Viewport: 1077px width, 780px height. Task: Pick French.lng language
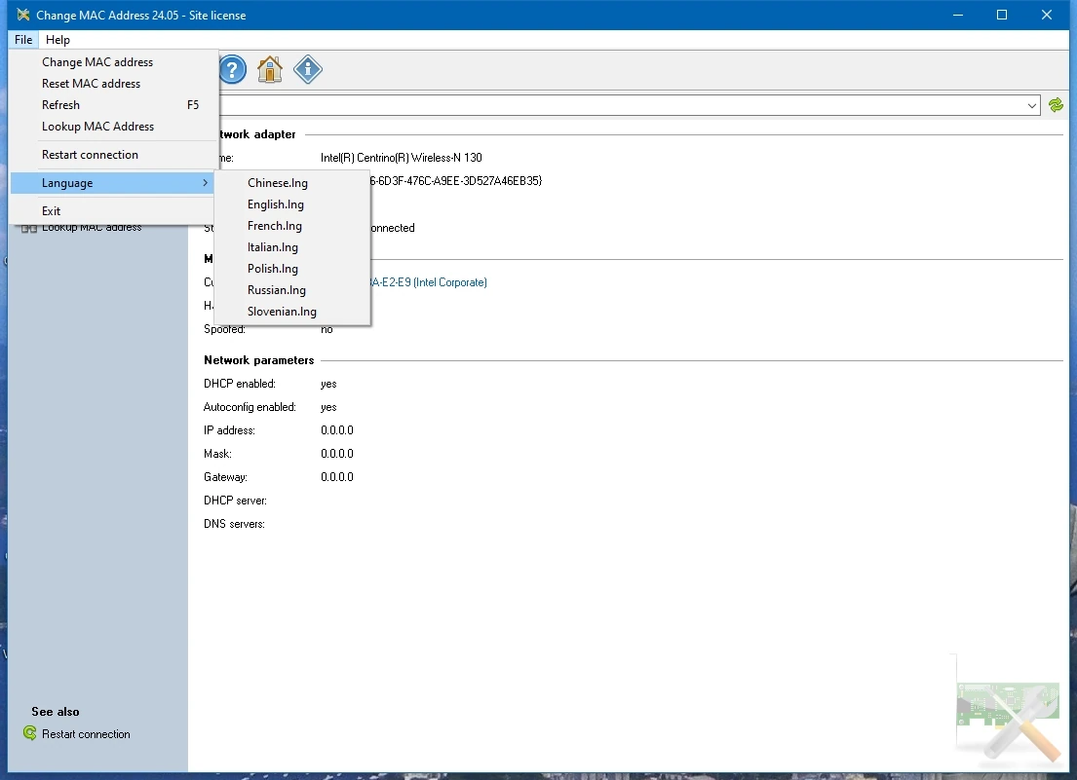pos(292,225)
